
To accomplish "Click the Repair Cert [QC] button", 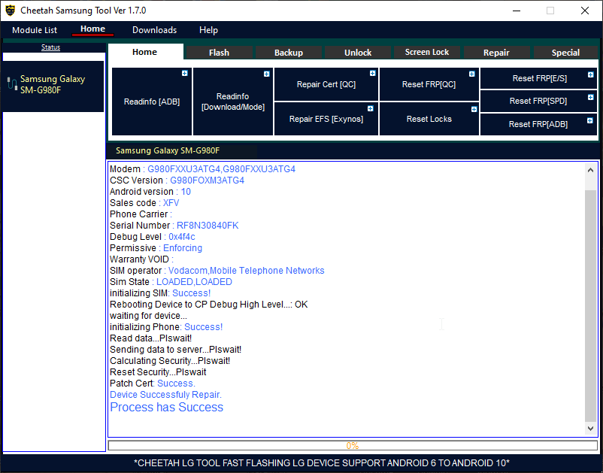I will click(326, 84).
